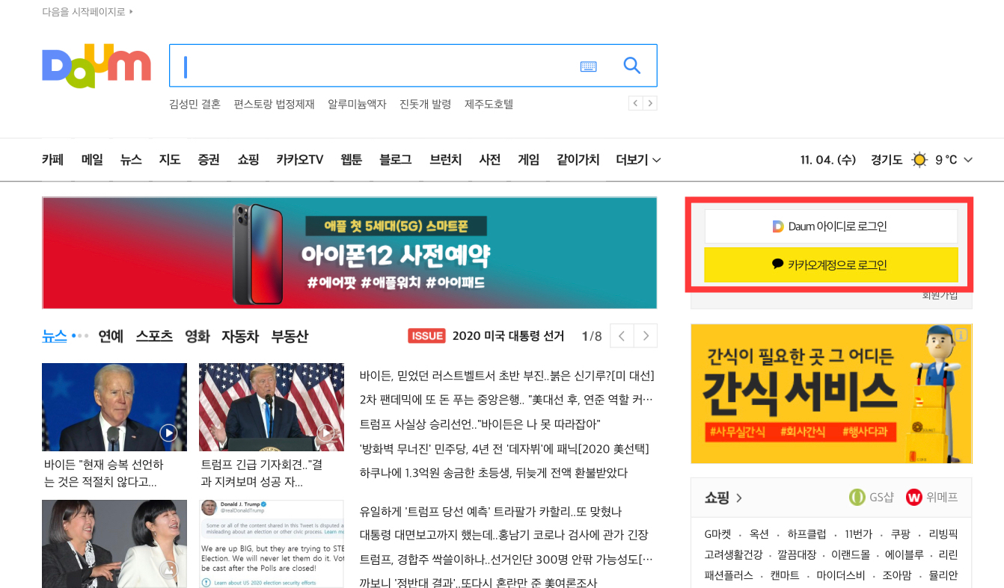Image resolution: width=1004 pixels, height=588 pixels.
Task: Click the Daum logo
Action: click(x=97, y=66)
